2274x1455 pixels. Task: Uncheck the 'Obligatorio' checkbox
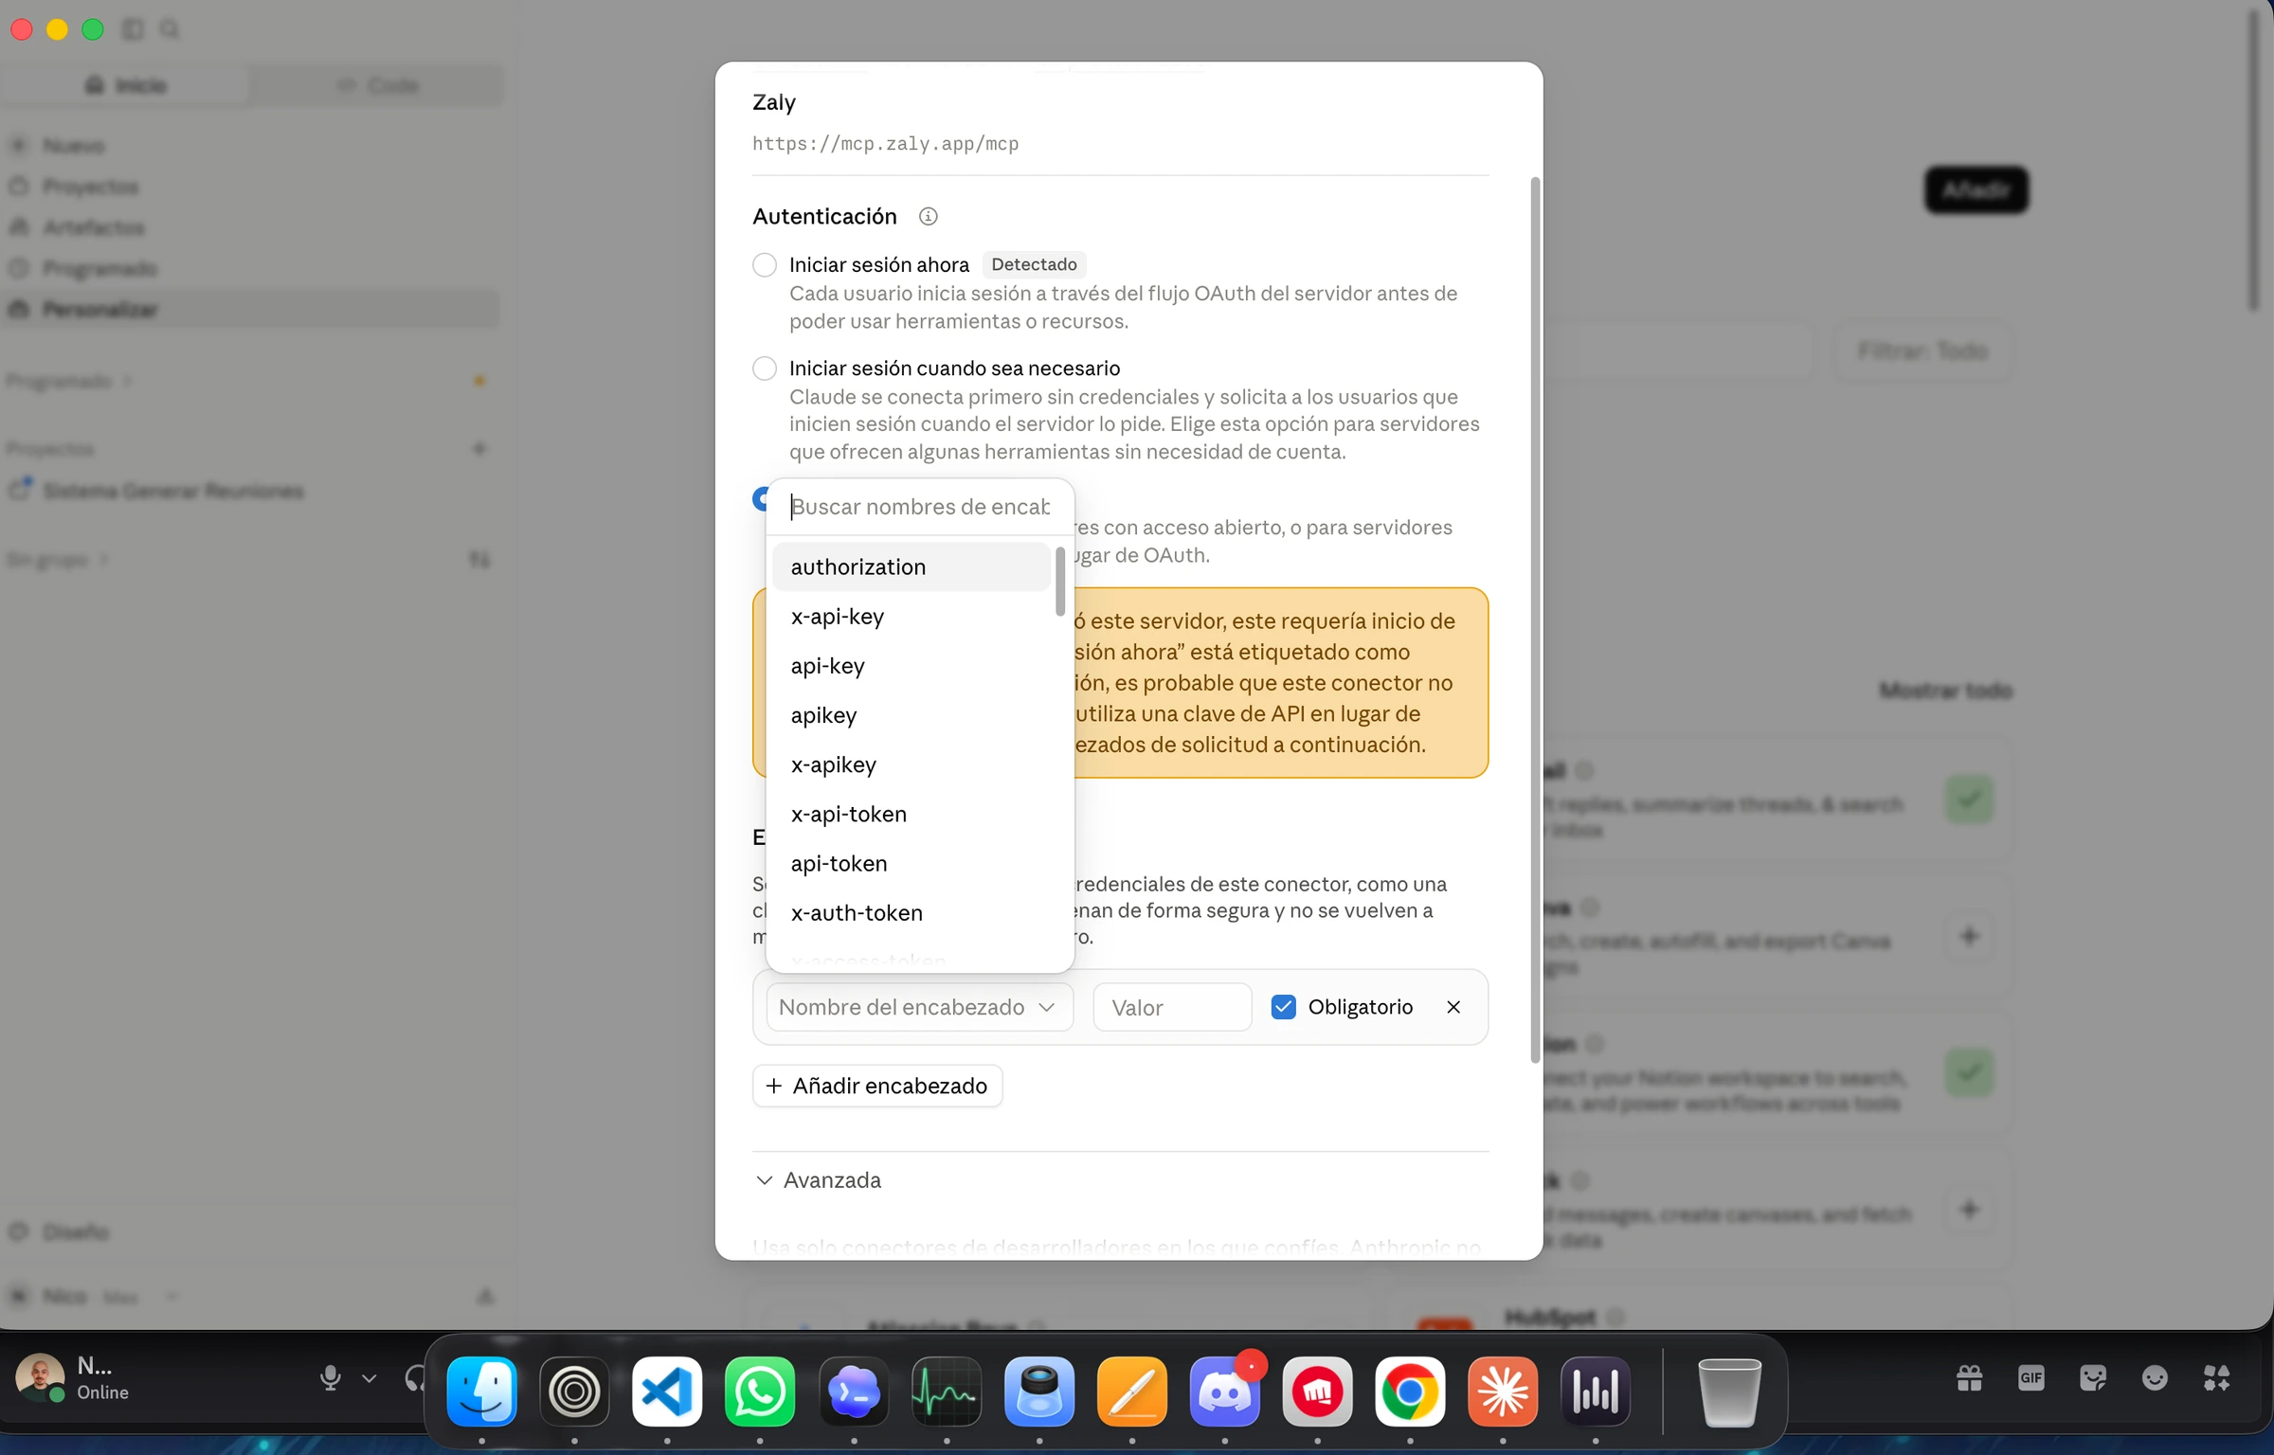click(1283, 1007)
